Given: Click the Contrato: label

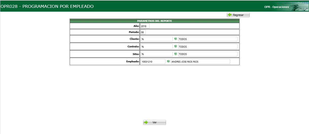Looking at the screenshot, I should click(133, 47).
